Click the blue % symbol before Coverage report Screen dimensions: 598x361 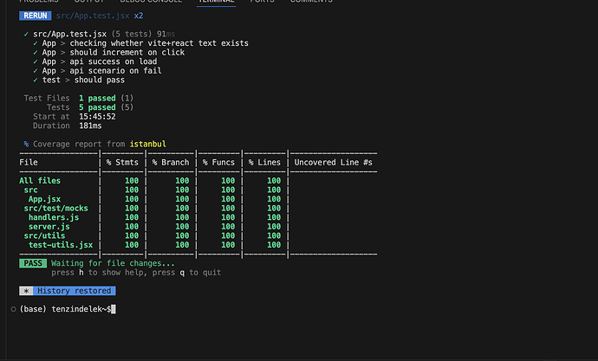pyautogui.click(x=26, y=144)
